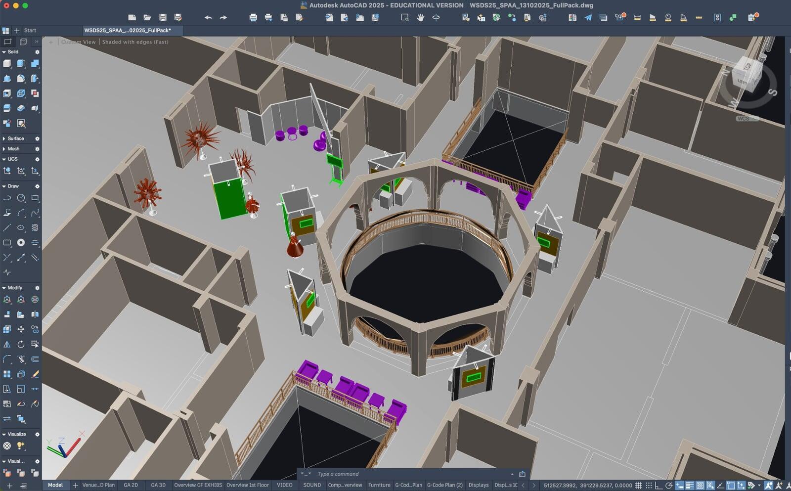This screenshot has width=791, height=491.
Task: Toggle ortho mode in status bar
Action: [659, 486]
